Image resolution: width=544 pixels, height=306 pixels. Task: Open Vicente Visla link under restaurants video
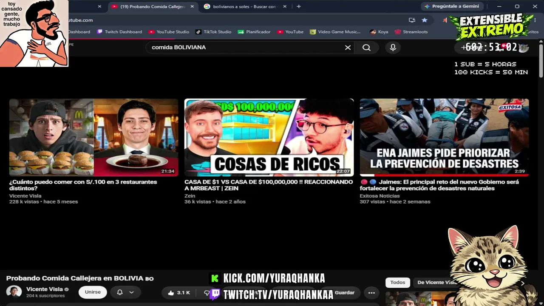point(25,196)
